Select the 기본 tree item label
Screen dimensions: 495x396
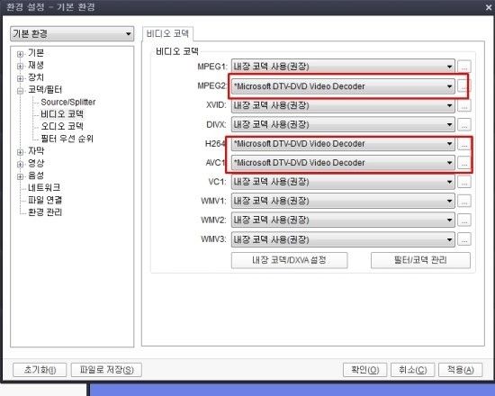36,53
